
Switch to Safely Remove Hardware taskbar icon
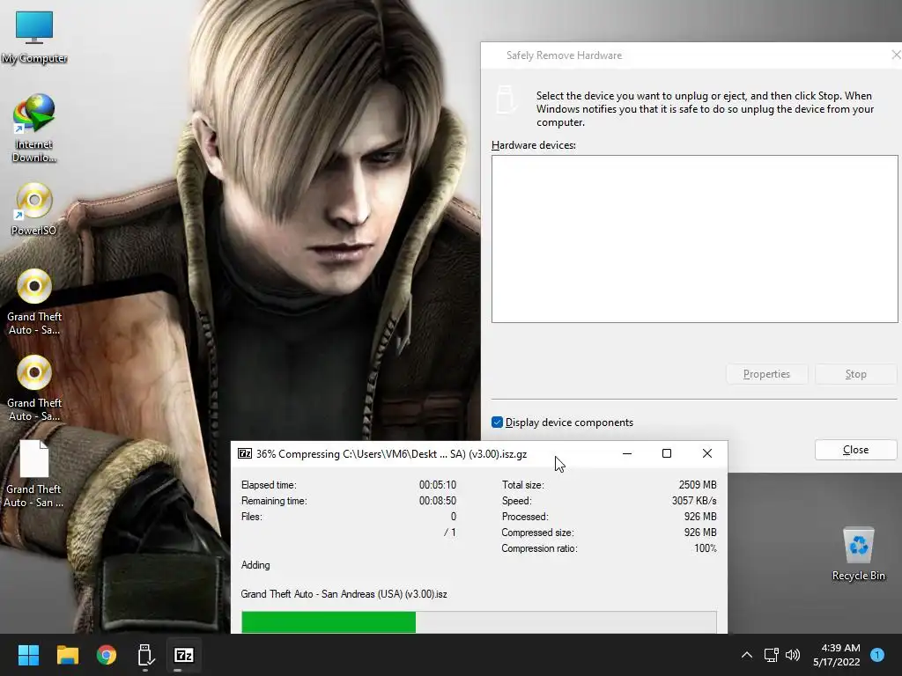pyautogui.click(x=145, y=655)
